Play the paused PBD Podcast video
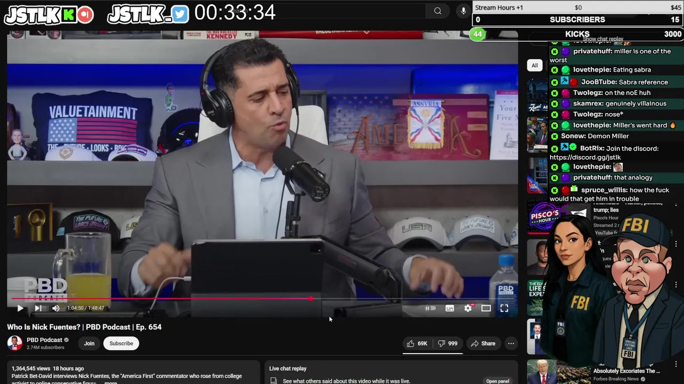Screen dimensions: 684x384 (x=20, y=308)
